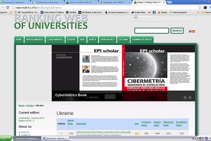Open Ed Madison & Ben DeJarnette bookmark
The image size is (211, 141).
click(x=90, y=12)
